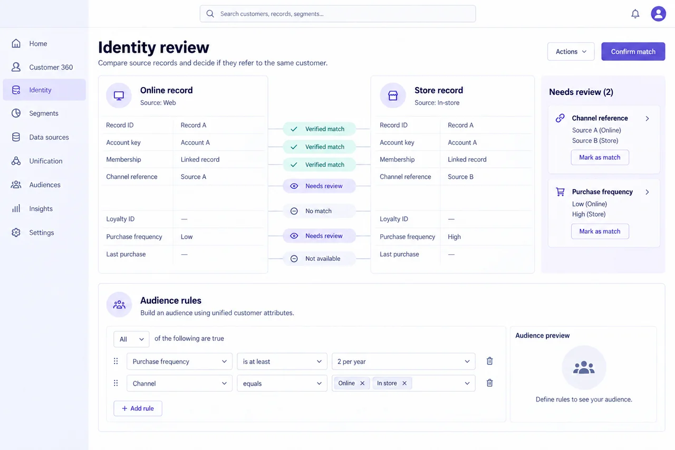The image size is (675, 450).
Task: Expand the Channel reference review card
Action: click(x=648, y=119)
